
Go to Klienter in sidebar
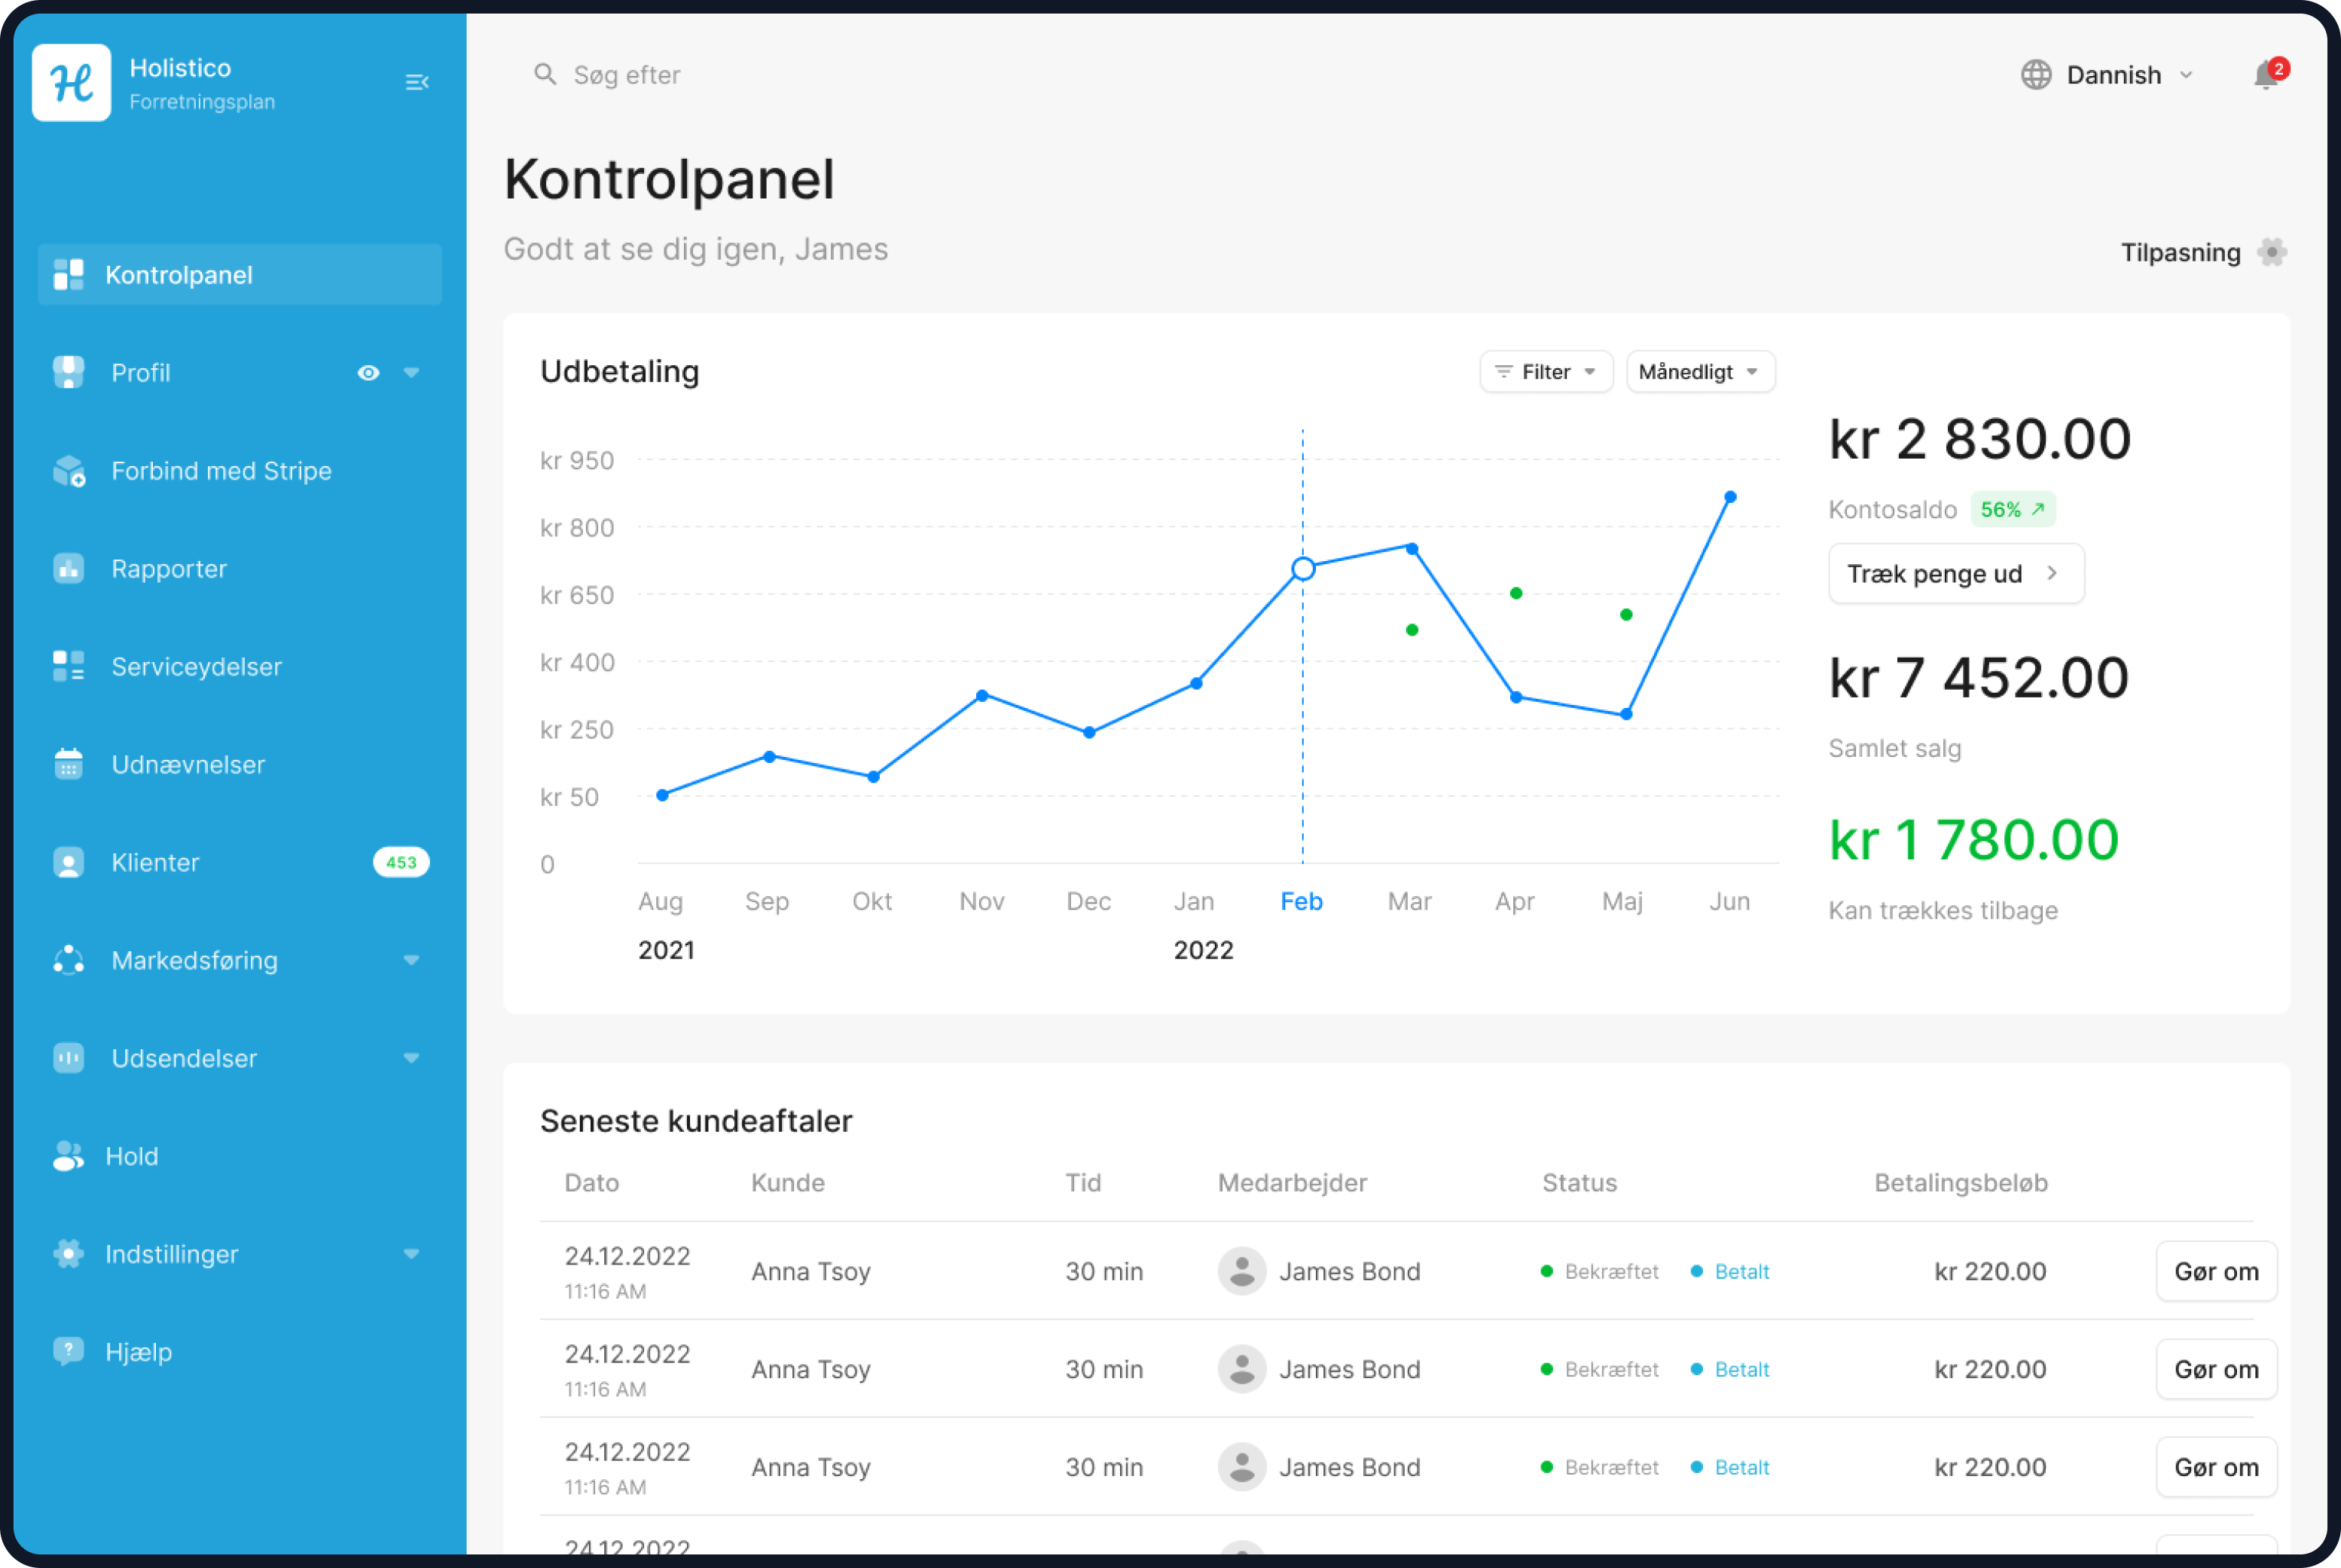pyautogui.click(x=155, y=862)
